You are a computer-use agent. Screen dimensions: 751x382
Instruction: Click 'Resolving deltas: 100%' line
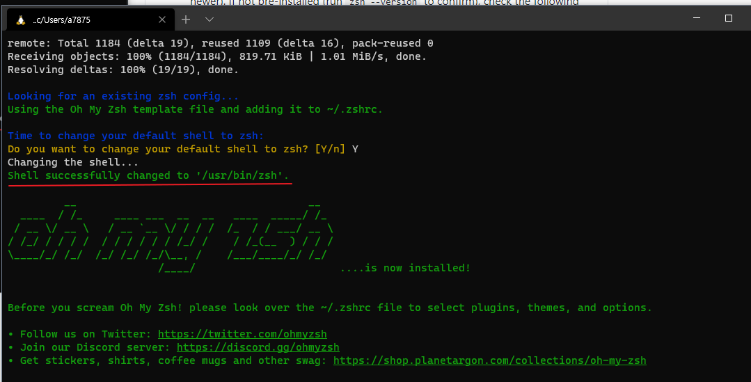123,70
